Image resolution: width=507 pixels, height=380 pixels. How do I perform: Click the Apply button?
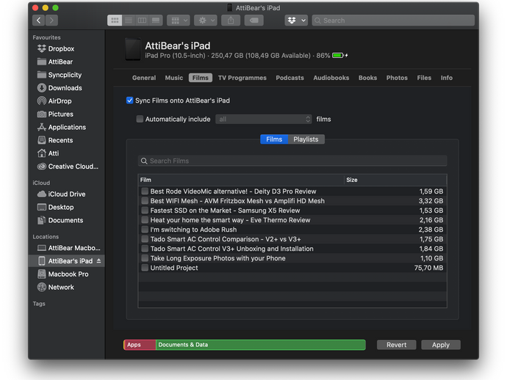click(441, 345)
